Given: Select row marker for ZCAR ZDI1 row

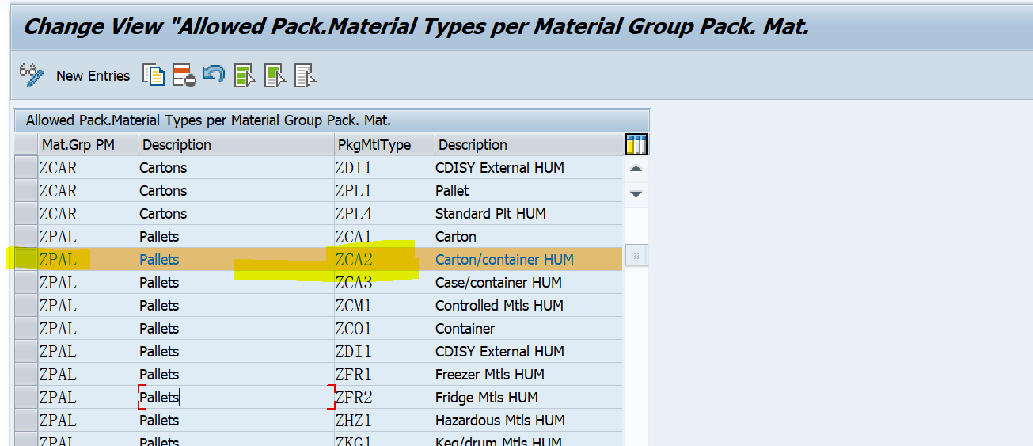Looking at the screenshot, I should 26,168.
